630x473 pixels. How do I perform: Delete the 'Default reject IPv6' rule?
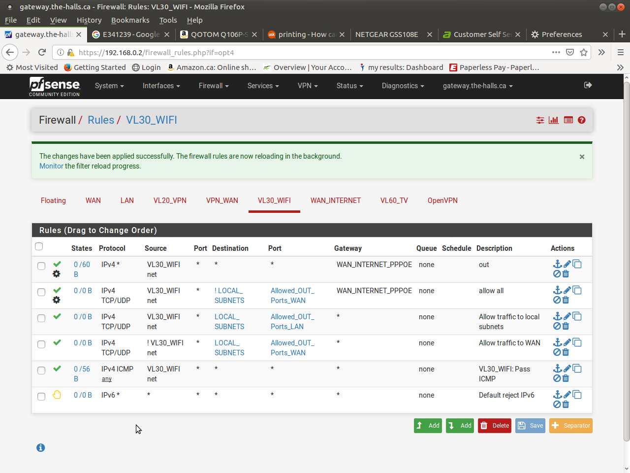pyautogui.click(x=566, y=405)
